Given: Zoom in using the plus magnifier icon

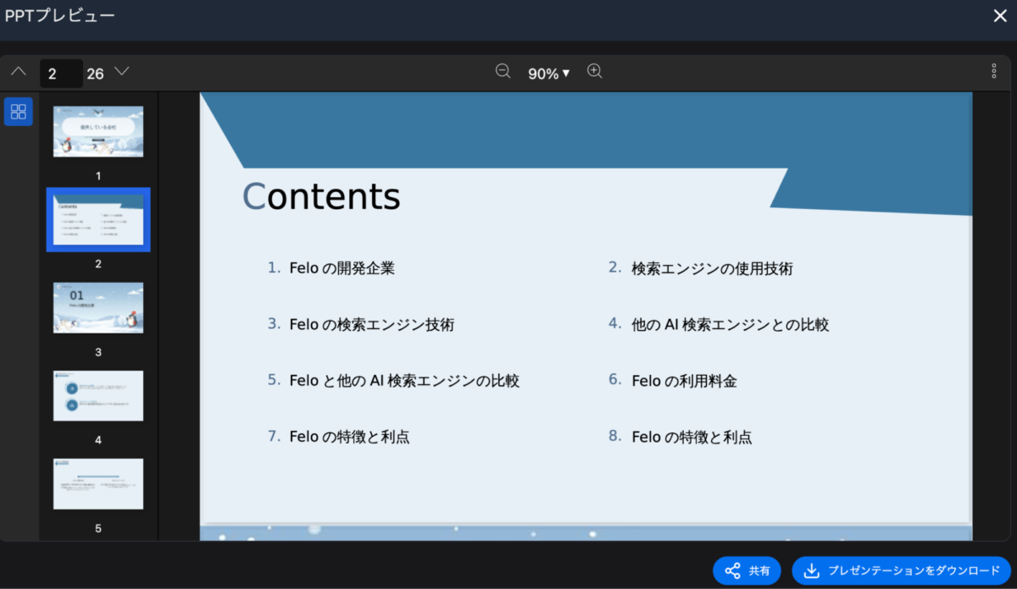Looking at the screenshot, I should coord(595,72).
